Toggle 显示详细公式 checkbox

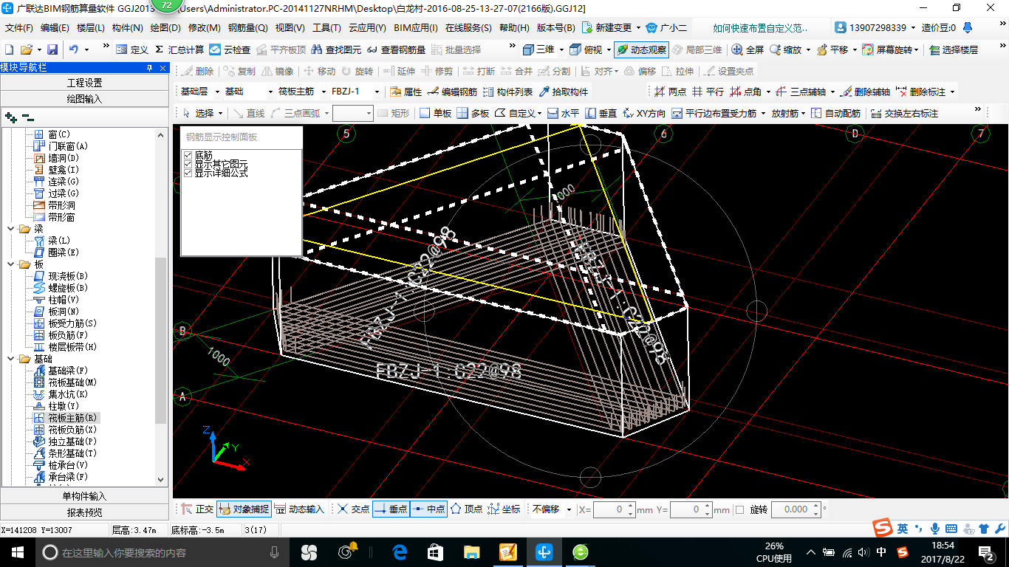(x=188, y=172)
